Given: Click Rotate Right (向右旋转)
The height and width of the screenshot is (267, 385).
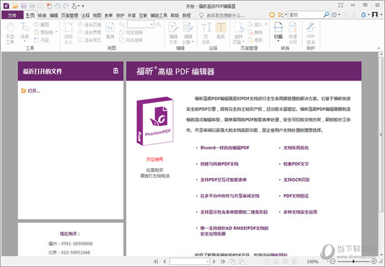Looking at the screenshot, I should [131, 40].
